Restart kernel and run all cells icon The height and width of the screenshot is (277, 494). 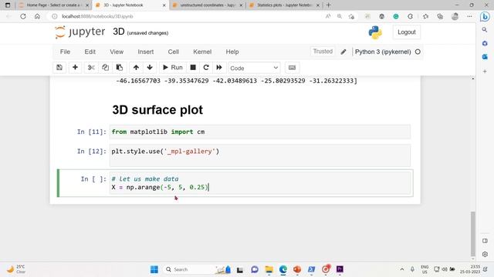click(x=219, y=68)
